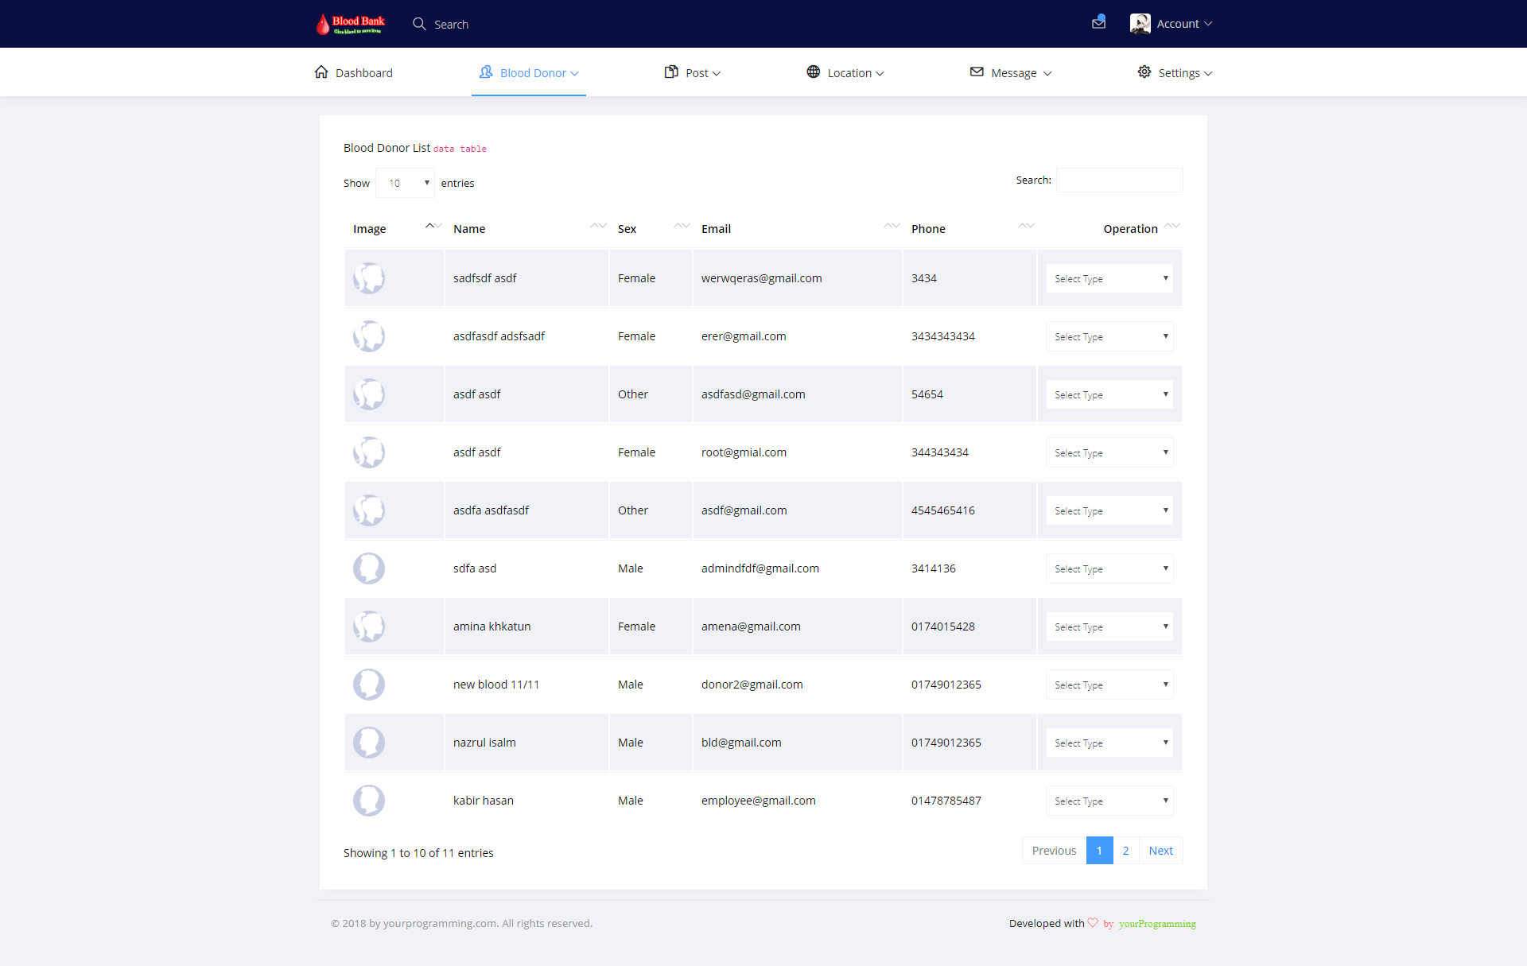Click the table Search input field

[1119, 180]
